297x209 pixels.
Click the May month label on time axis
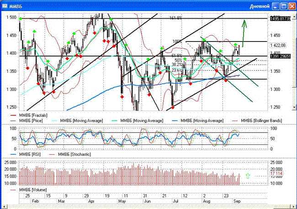[x=122, y=201]
